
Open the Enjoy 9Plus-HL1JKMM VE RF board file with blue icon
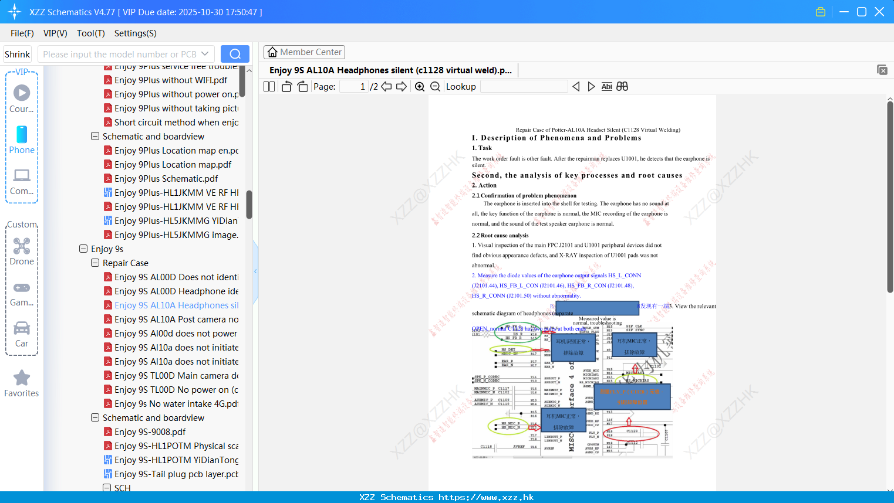(171, 192)
